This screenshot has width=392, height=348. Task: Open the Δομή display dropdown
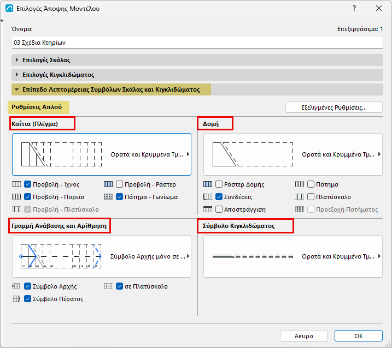point(293,154)
